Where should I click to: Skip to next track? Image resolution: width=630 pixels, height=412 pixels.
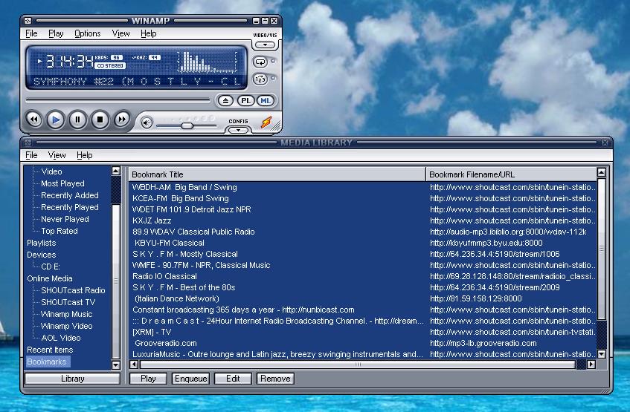pyautogui.click(x=121, y=119)
